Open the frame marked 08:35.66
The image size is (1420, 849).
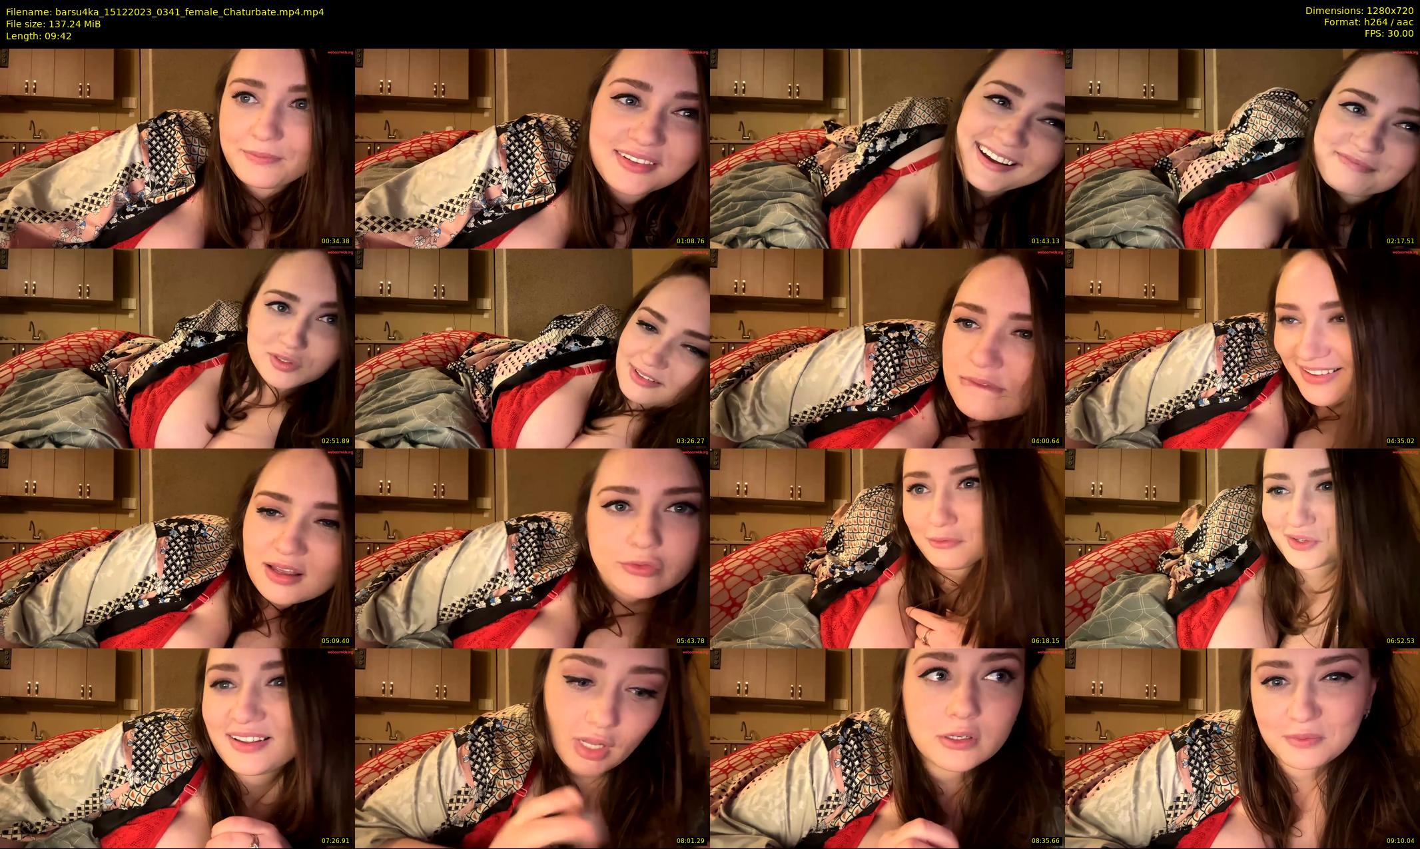pyautogui.click(x=887, y=748)
